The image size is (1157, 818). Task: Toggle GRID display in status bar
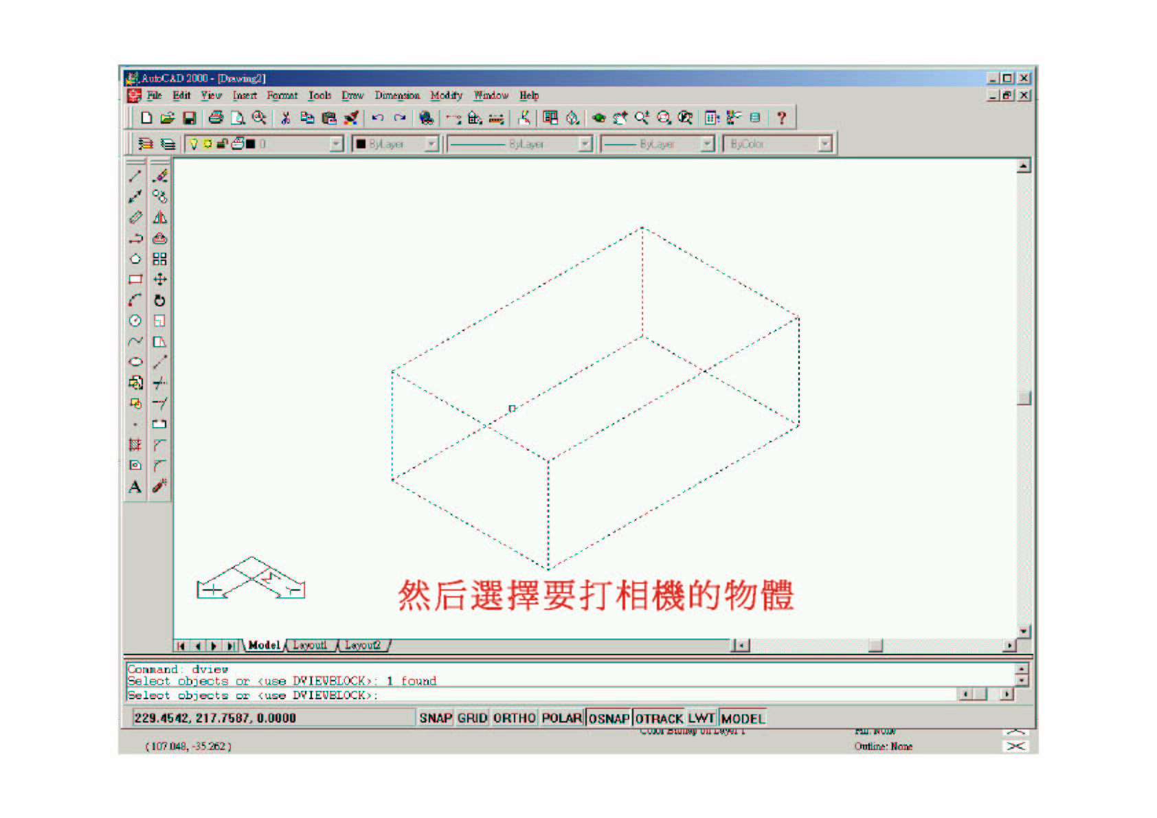click(x=472, y=718)
